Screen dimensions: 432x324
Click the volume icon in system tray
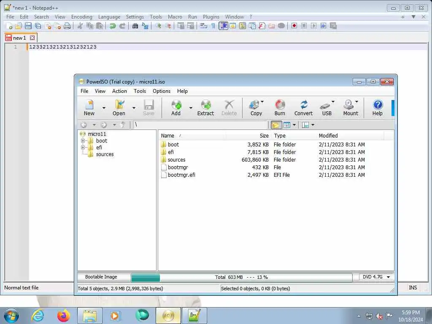point(379,316)
